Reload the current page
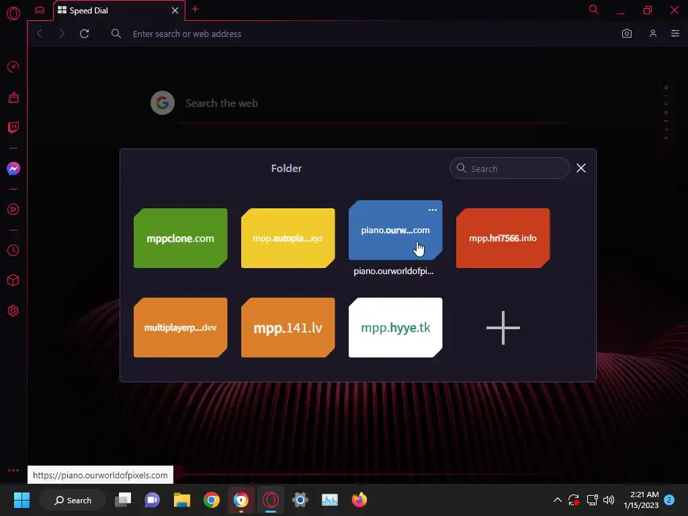The image size is (688, 516). (84, 34)
